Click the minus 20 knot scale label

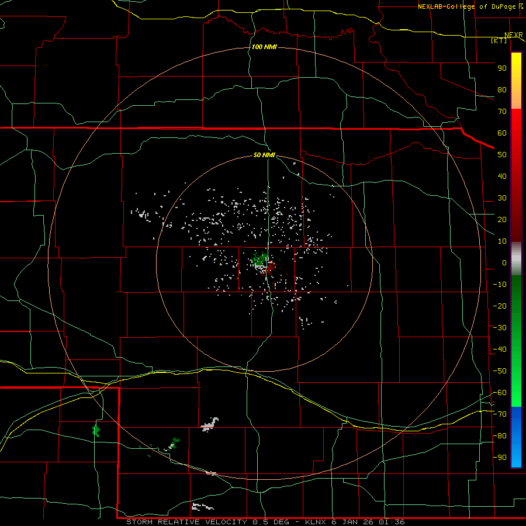click(x=500, y=306)
